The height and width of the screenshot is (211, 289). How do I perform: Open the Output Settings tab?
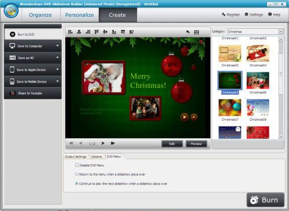pyautogui.click(x=76, y=157)
